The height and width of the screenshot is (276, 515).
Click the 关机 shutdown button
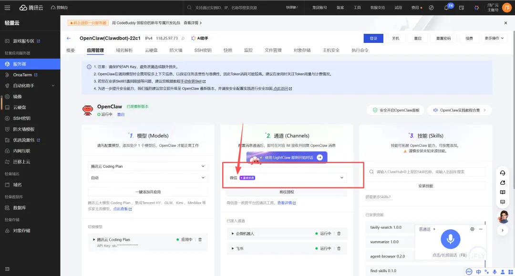point(395,39)
